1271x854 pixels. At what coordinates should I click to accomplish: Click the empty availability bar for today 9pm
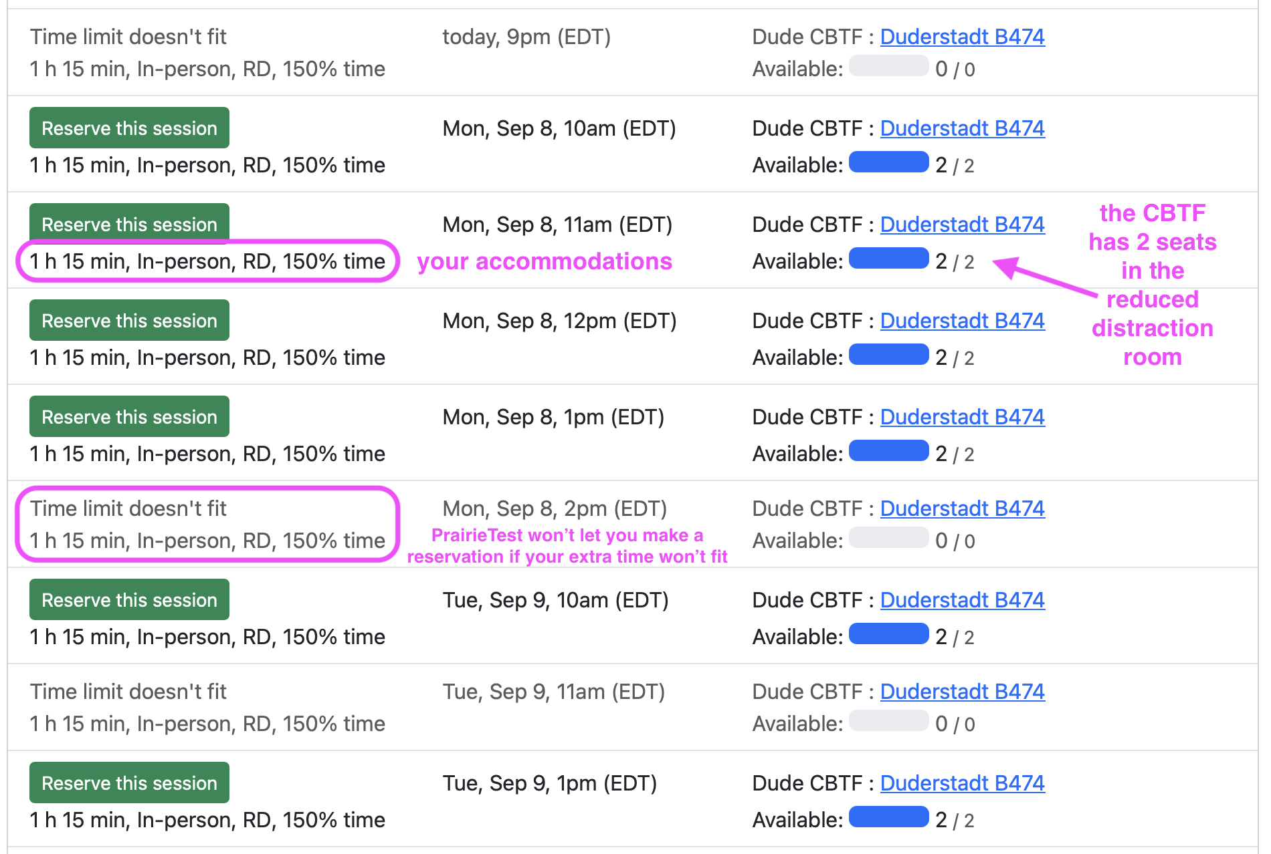click(x=888, y=66)
